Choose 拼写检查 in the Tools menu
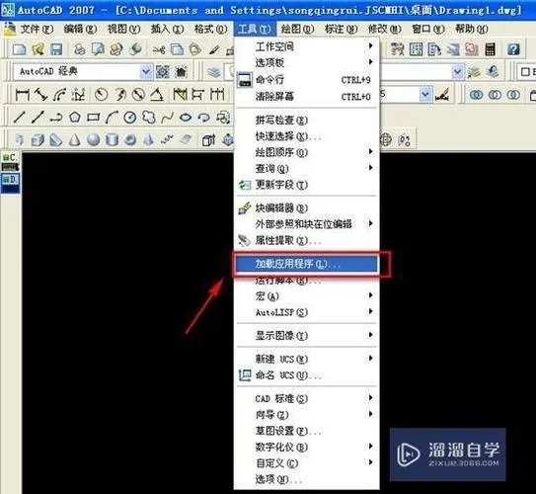Image resolution: width=536 pixels, height=494 pixels. coord(307,121)
